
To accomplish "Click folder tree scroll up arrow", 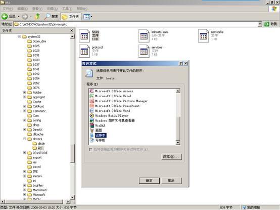I will 72,36.
